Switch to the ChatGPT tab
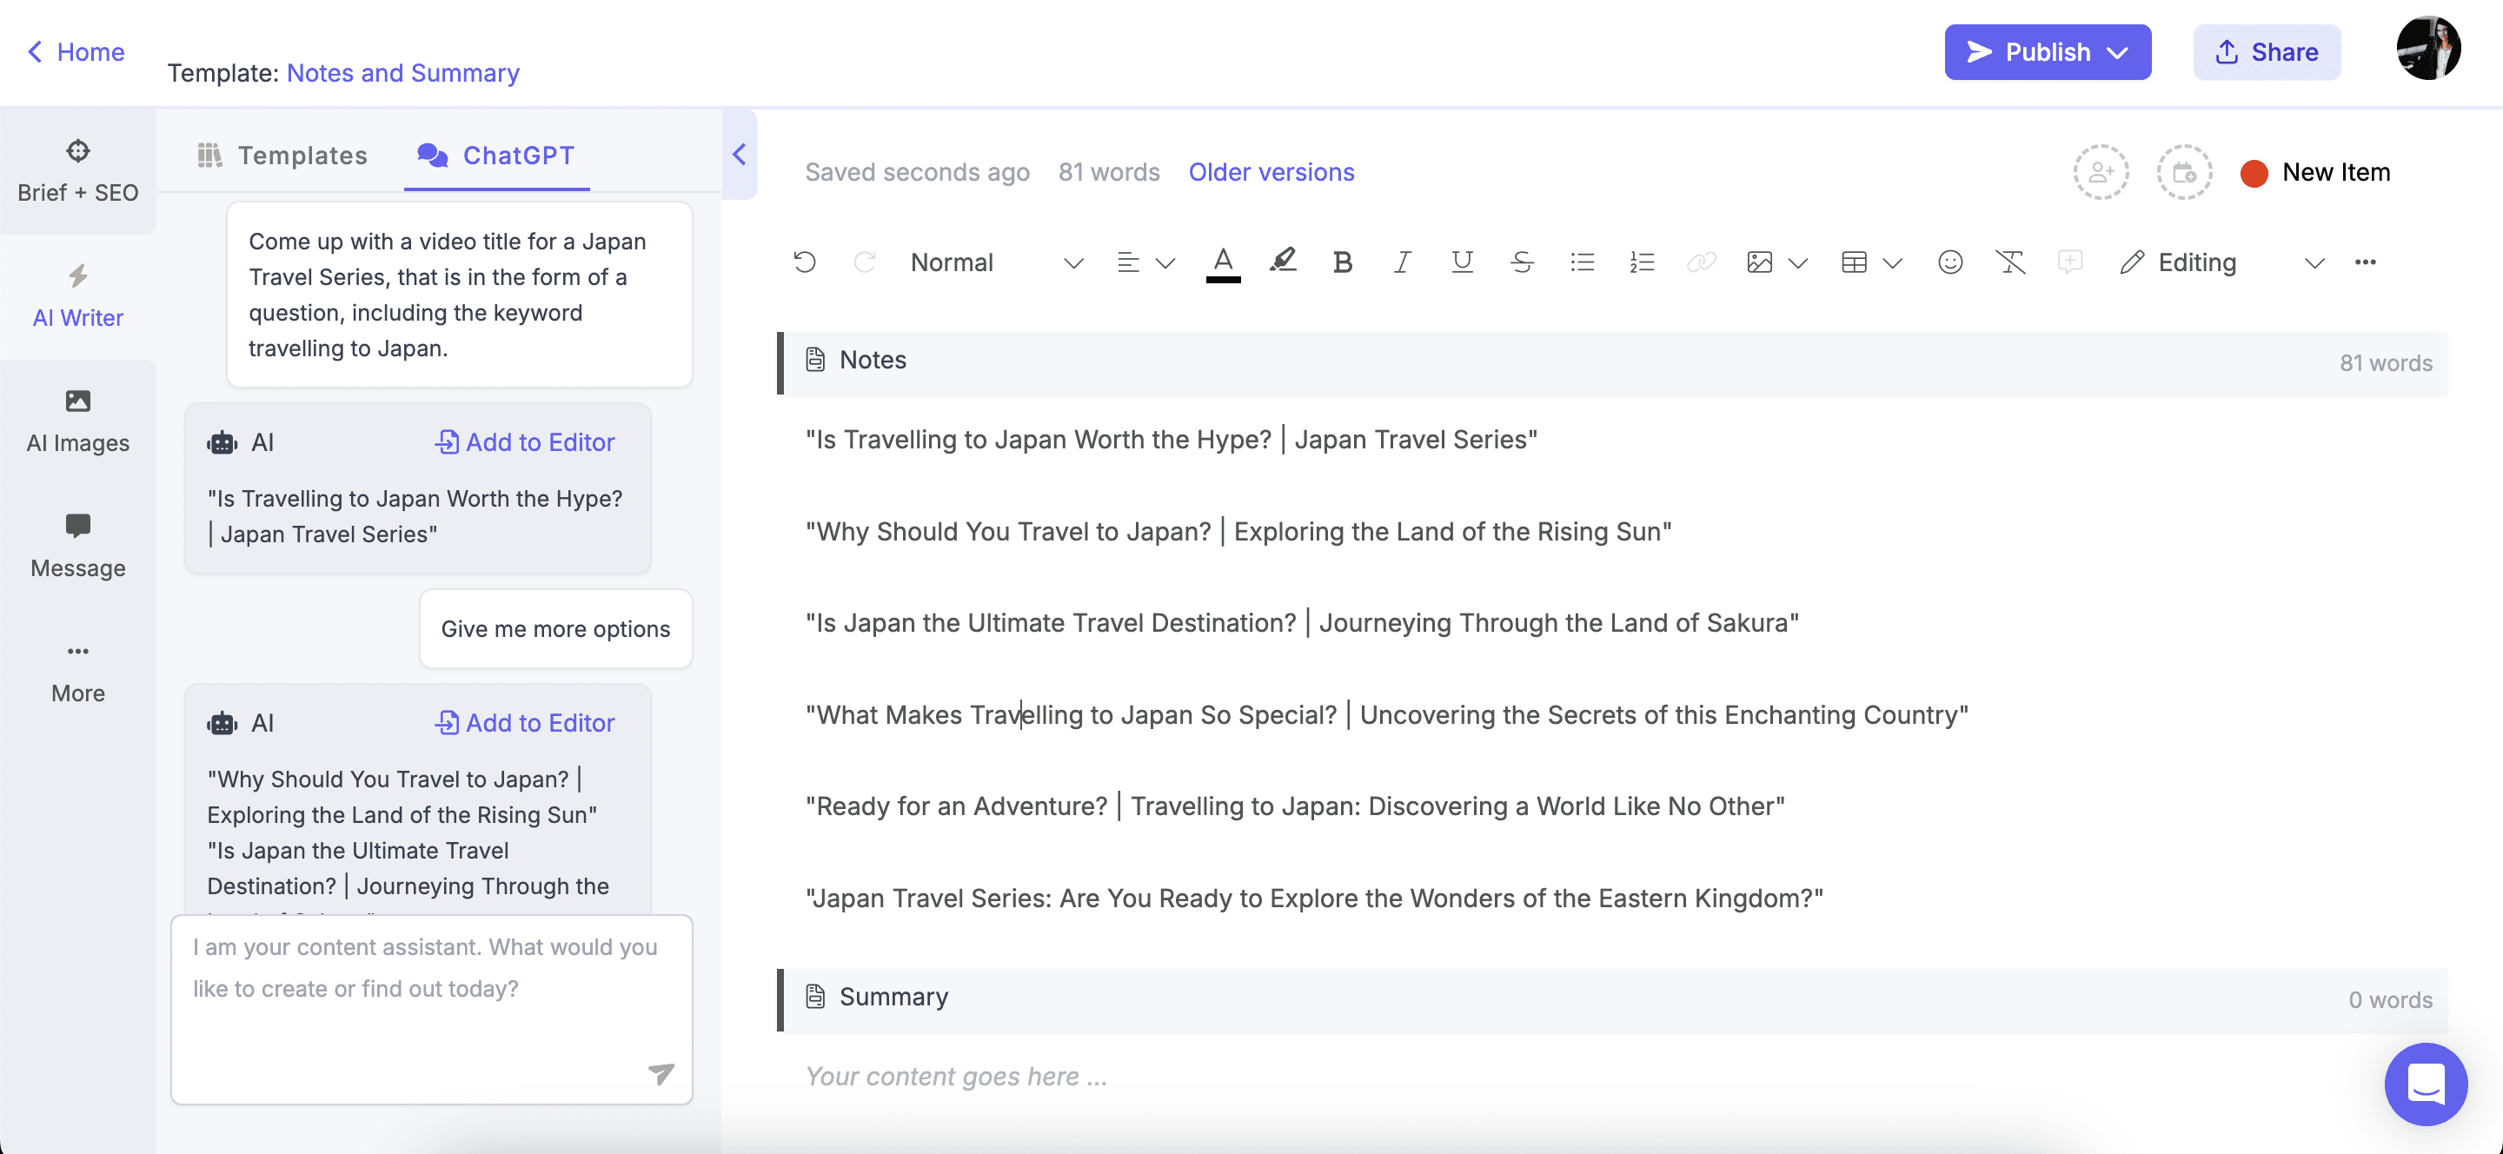 (496, 156)
